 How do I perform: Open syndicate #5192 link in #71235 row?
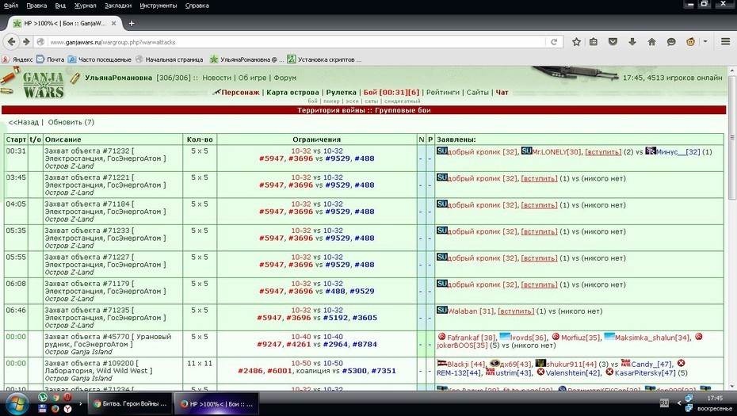coord(335,318)
